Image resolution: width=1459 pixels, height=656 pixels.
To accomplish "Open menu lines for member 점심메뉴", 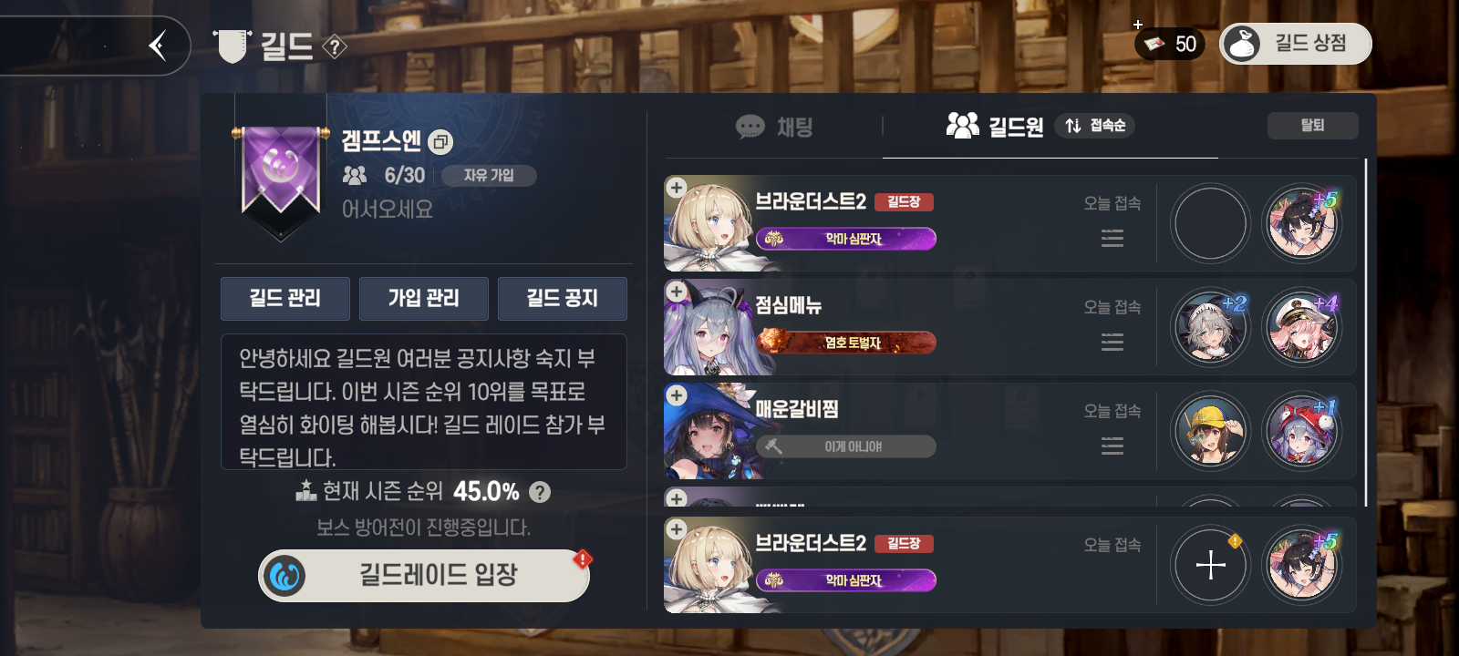I will pos(1112,343).
